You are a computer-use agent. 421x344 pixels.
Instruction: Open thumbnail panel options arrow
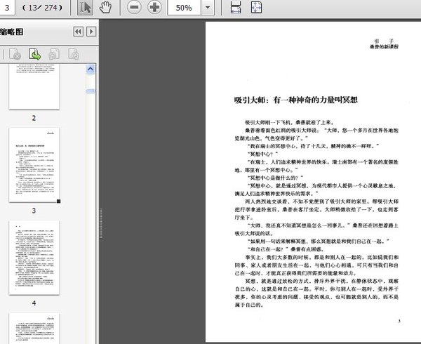tap(91, 32)
